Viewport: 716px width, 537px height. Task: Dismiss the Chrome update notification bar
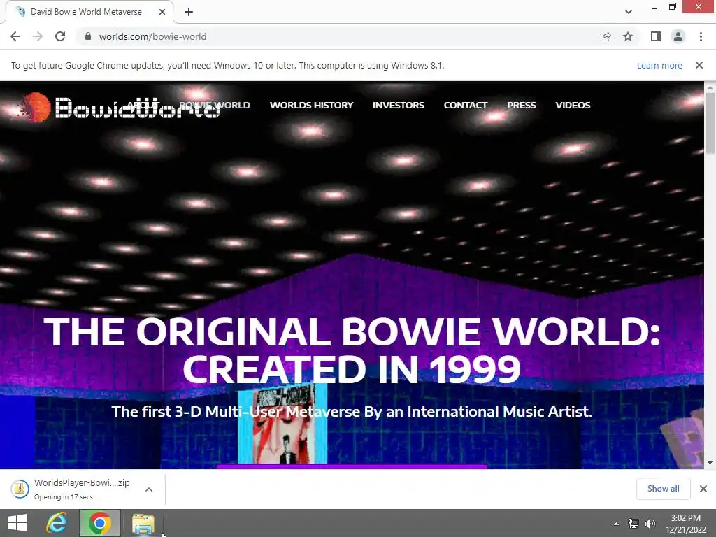699,65
